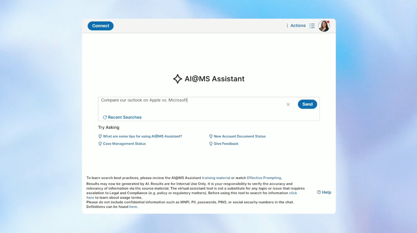
Task: Click lightbulb icon beside tips suggestion
Action: [x=100, y=136]
